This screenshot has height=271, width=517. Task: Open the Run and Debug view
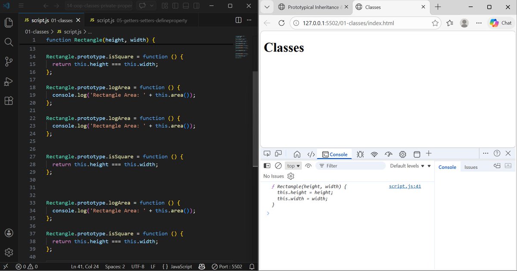coord(9,81)
